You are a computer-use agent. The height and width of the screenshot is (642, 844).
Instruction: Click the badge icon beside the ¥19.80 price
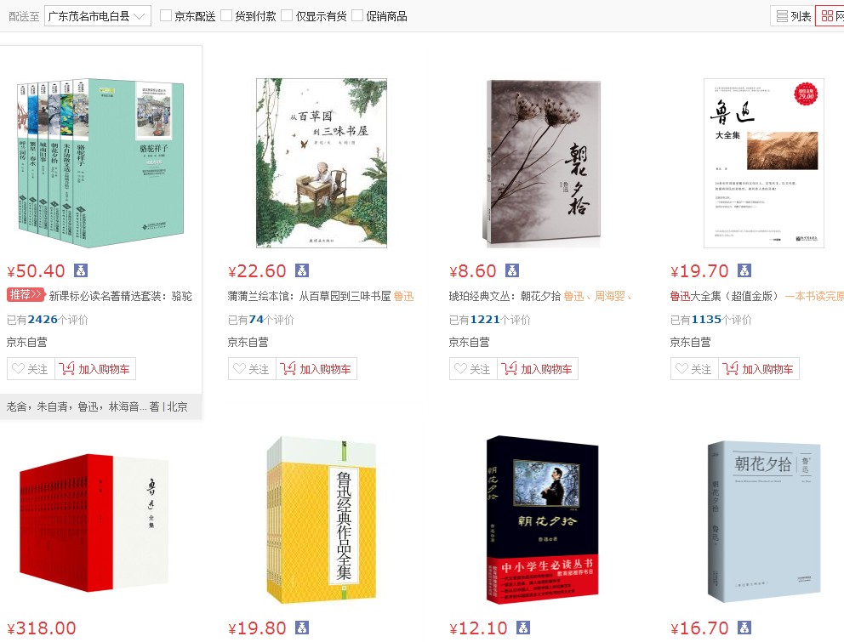coord(302,628)
